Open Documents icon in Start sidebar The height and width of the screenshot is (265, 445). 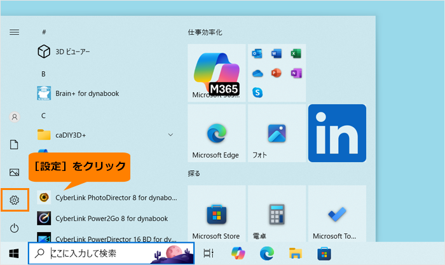[x=14, y=144]
